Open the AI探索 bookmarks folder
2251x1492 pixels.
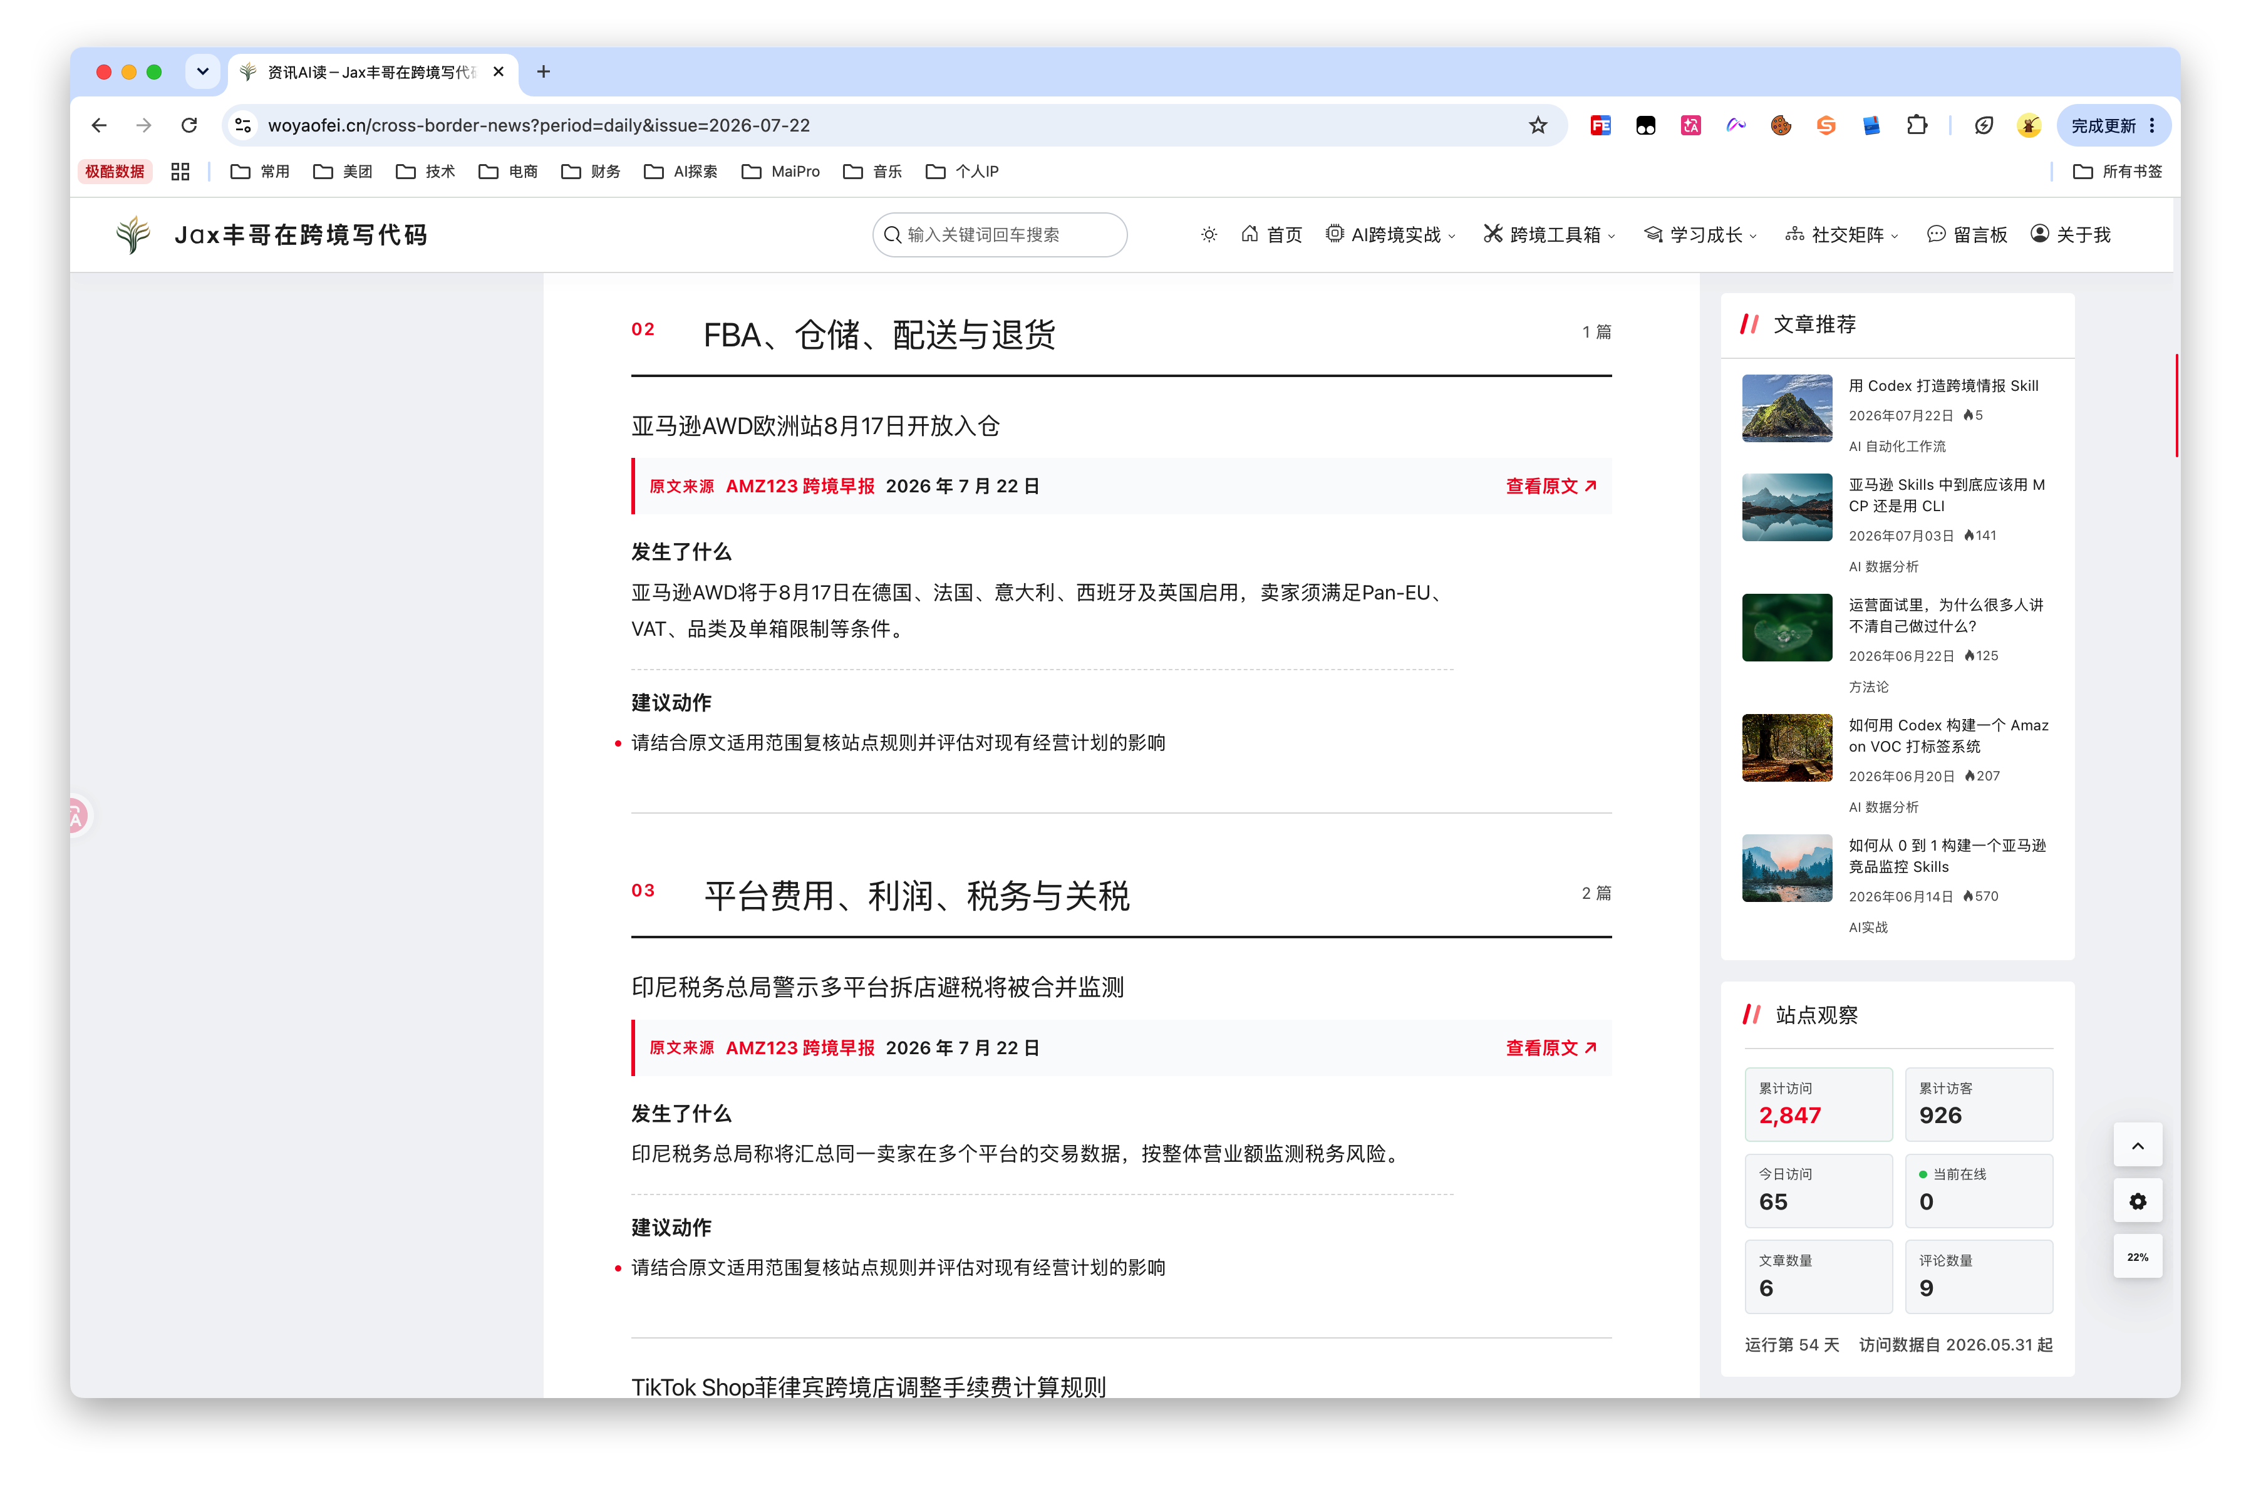pyautogui.click(x=680, y=171)
